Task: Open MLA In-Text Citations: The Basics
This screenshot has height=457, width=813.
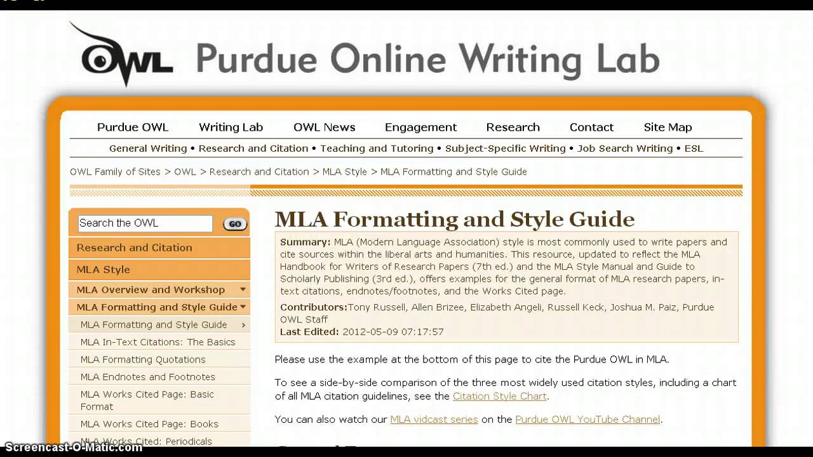Action: coord(158,342)
